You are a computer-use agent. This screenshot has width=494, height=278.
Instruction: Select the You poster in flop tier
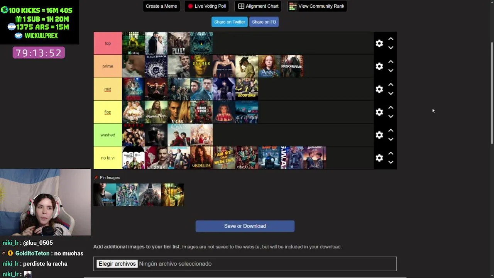tap(179, 112)
